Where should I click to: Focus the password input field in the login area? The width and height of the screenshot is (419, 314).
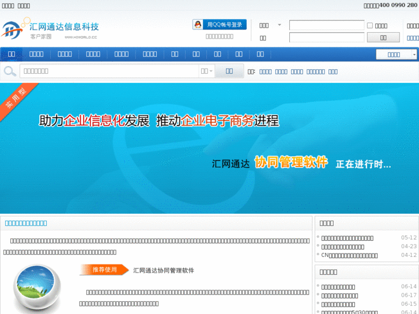[x=327, y=37]
